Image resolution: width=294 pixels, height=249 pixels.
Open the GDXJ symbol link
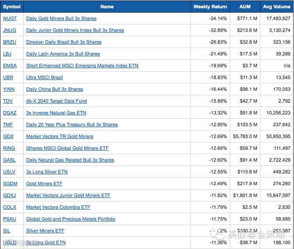9,196
